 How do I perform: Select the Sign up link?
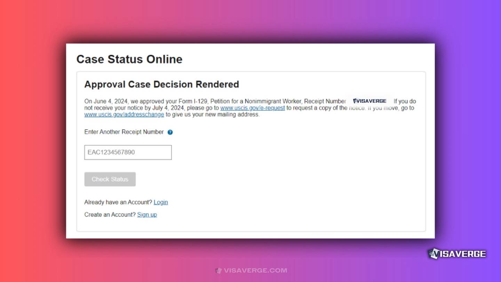tap(147, 214)
